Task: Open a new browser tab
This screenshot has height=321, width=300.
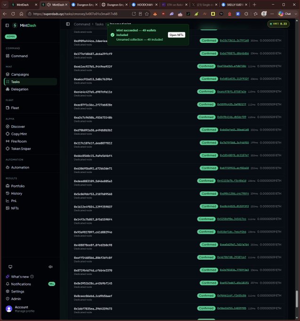Action: tap(254, 5)
